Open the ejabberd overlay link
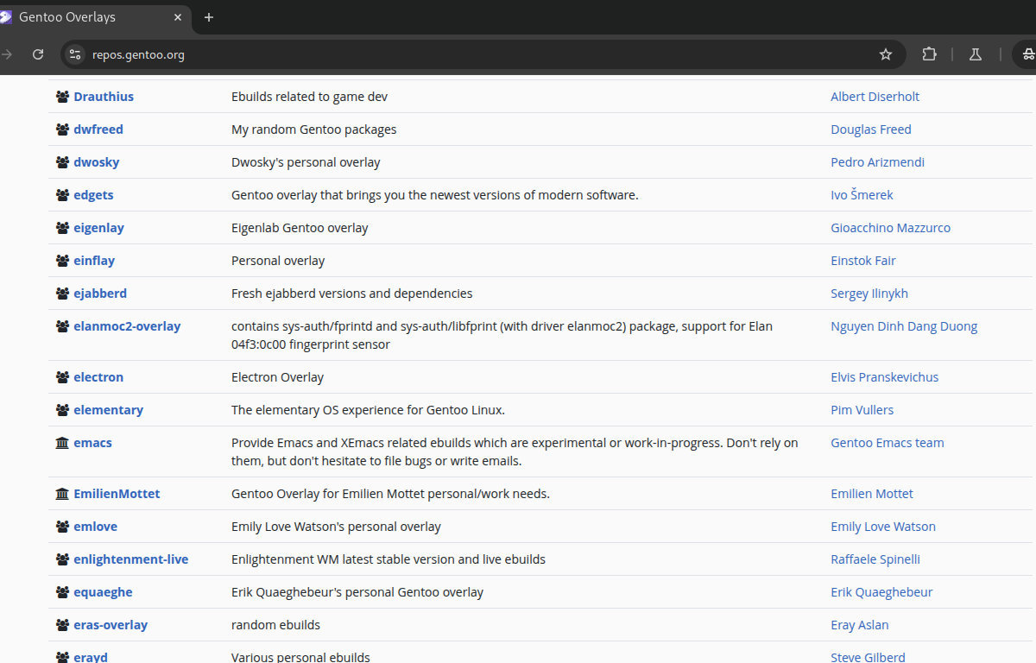The width and height of the screenshot is (1036, 663). click(x=100, y=294)
